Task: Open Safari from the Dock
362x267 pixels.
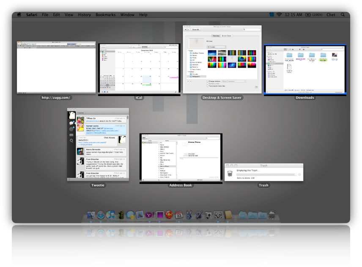Action: (x=101, y=215)
